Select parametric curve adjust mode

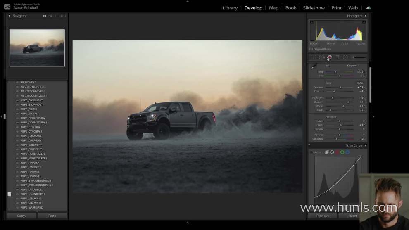tap(327, 152)
